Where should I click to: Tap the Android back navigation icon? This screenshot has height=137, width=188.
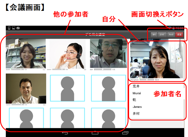coord(65,133)
